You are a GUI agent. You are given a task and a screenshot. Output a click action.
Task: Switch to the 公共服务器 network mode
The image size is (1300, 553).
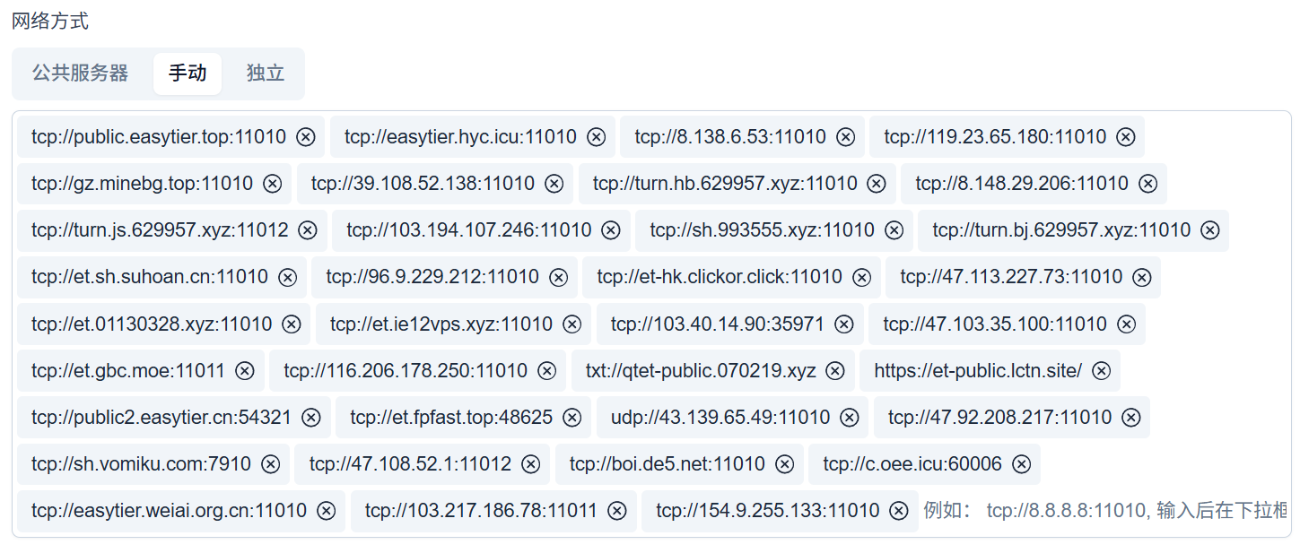click(x=81, y=73)
